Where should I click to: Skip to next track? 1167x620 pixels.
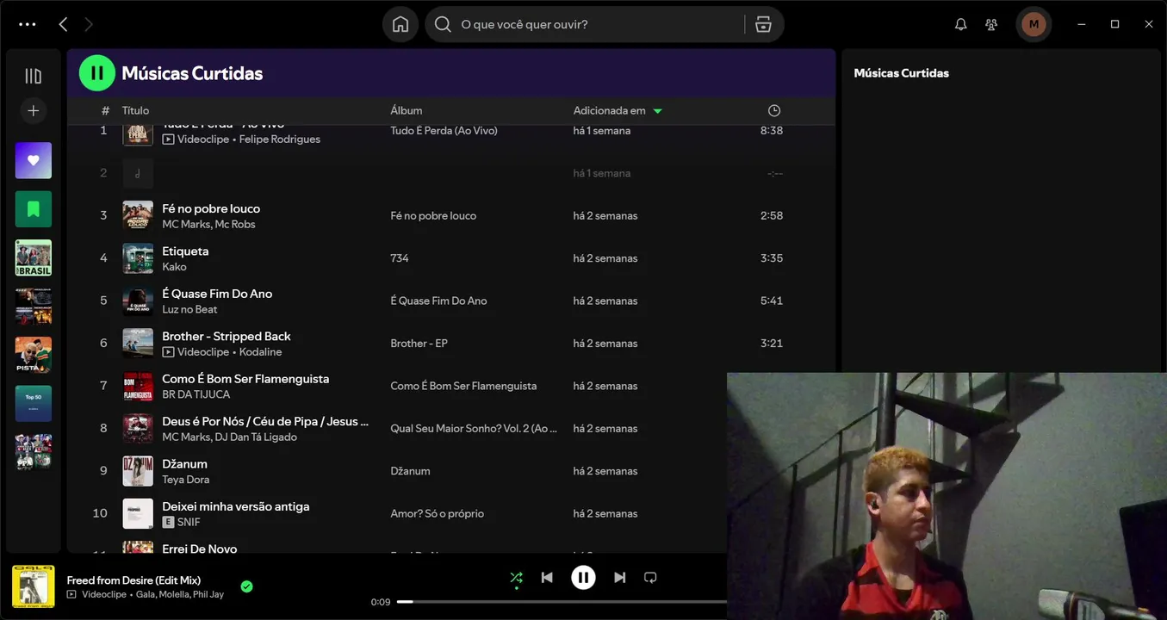[x=619, y=578]
